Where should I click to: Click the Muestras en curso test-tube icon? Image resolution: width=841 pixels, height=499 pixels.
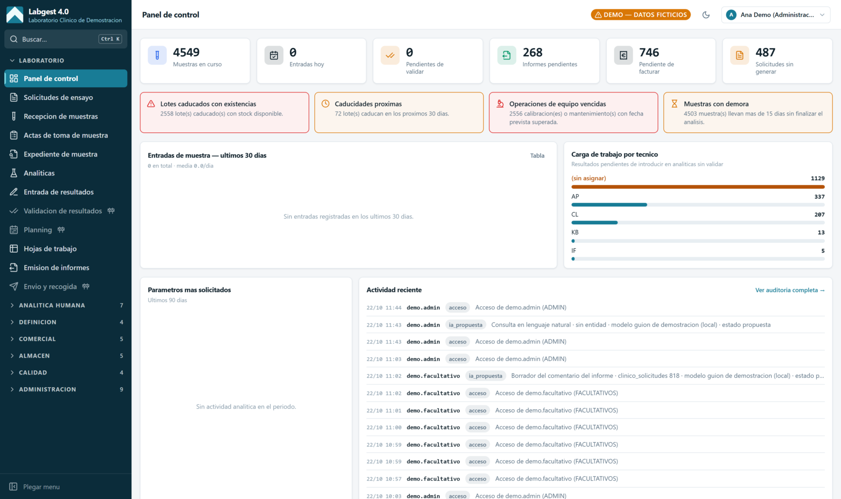tap(157, 55)
